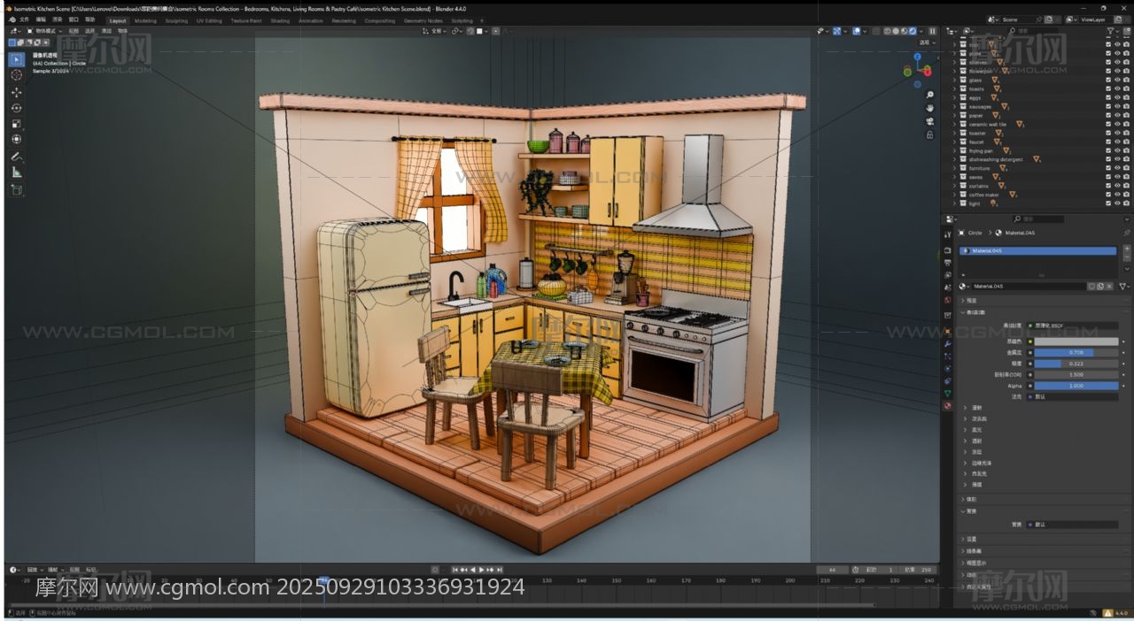Viewport: 1134px width, 621px height.
Task: Click the hand pan-view gizmo
Action: pos(929,108)
